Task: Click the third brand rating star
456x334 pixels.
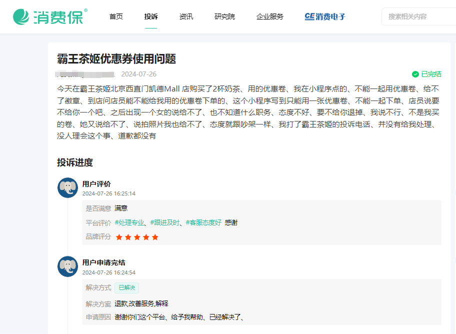Action: pos(137,237)
